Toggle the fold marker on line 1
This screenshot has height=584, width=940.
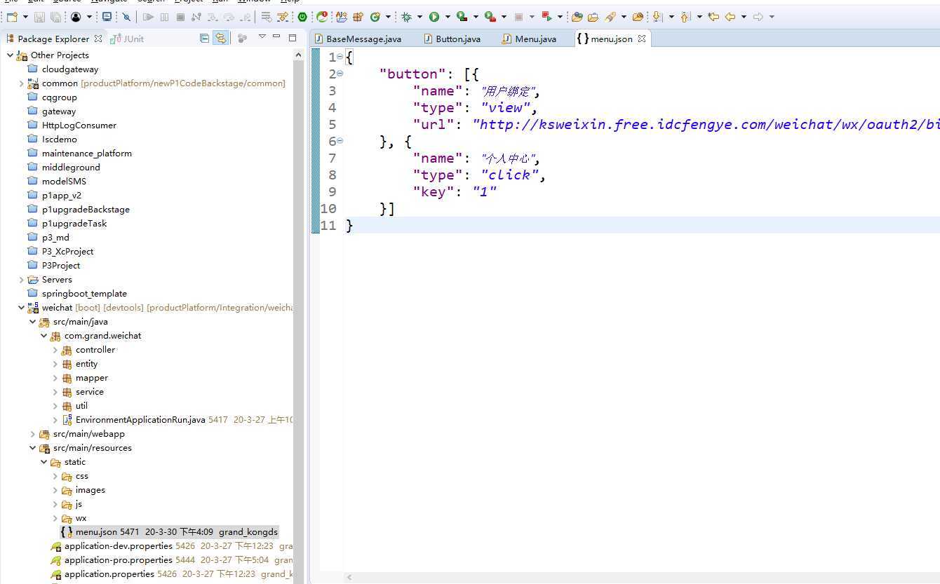pyautogui.click(x=340, y=57)
